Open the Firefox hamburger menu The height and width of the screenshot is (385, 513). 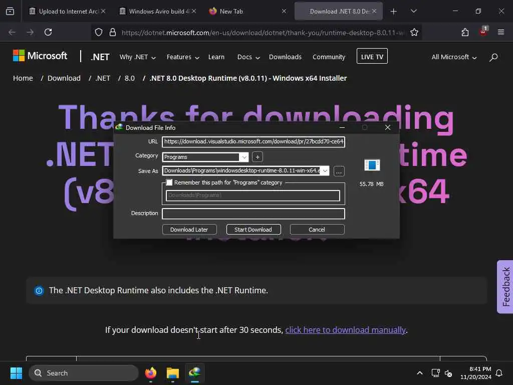coord(501,32)
